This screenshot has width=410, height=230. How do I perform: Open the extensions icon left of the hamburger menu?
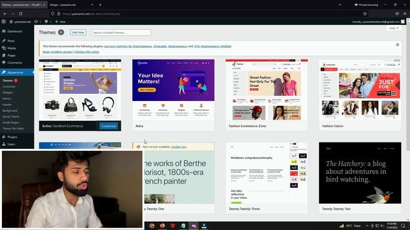coord(397,13)
